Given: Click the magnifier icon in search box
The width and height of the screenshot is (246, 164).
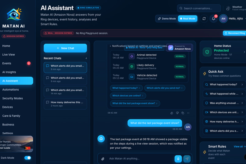Looking at the screenshot, I should [x=181, y=8].
